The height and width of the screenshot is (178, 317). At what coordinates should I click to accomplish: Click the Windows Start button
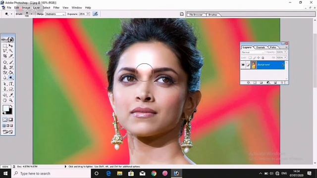point(5,174)
